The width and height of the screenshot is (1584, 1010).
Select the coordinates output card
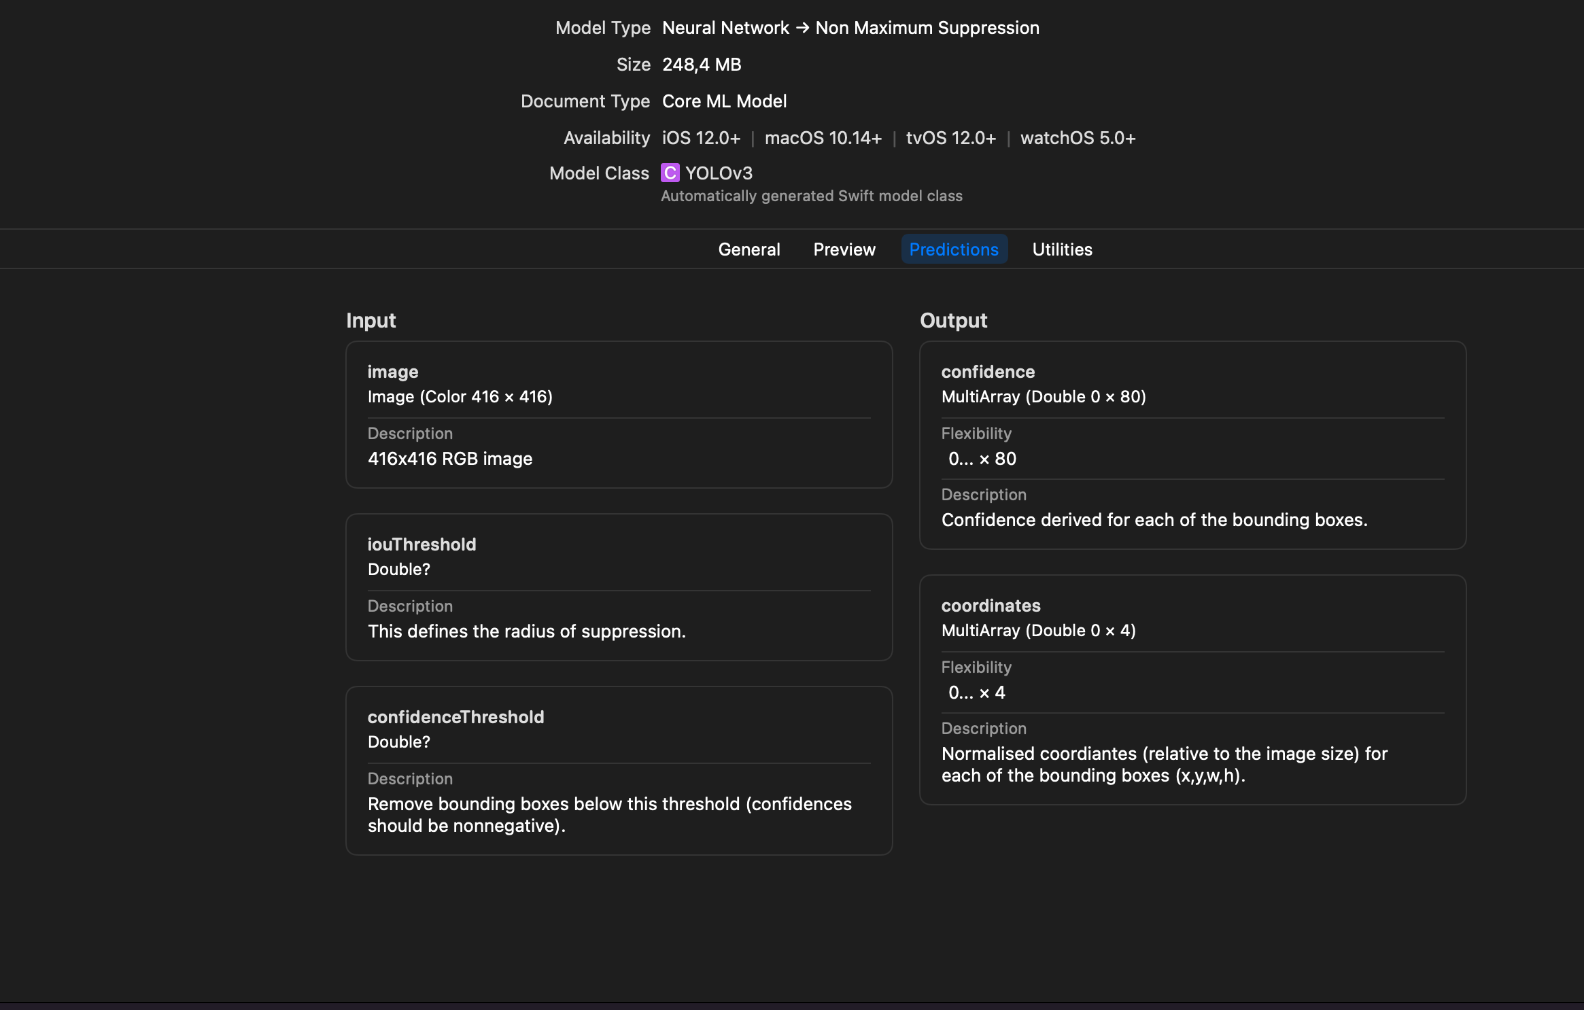click(x=1193, y=690)
